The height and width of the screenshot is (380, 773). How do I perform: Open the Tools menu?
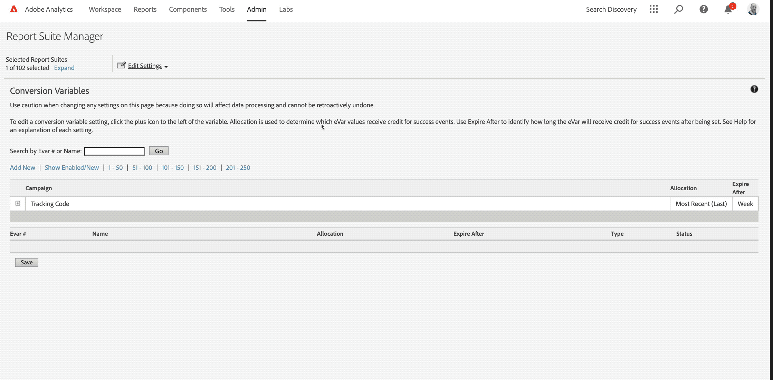click(227, 9)
